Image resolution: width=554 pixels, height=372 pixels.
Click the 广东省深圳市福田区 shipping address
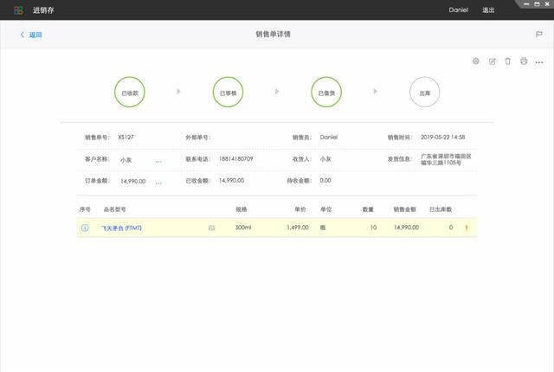[446, 159]
